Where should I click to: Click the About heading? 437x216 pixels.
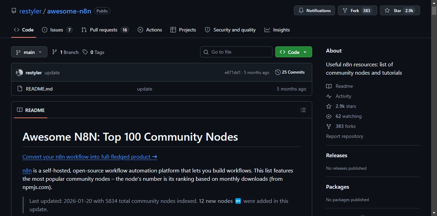(334, 51)
